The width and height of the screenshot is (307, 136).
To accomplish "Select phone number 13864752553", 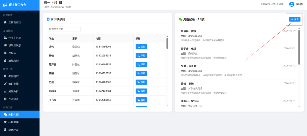I will (103, 73).
